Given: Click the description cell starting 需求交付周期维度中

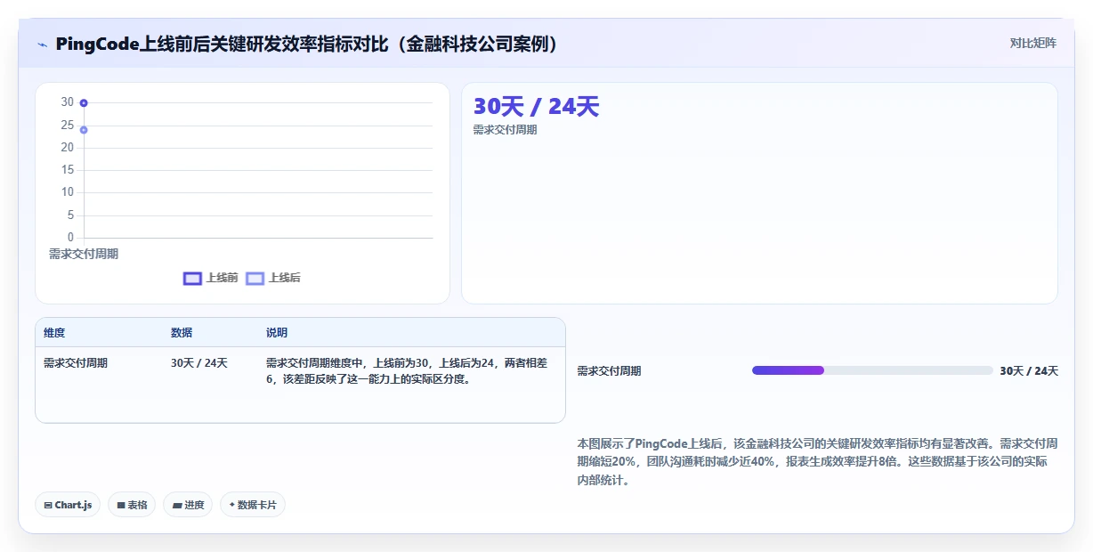Looking at the screenshot, I should (408, 371).
